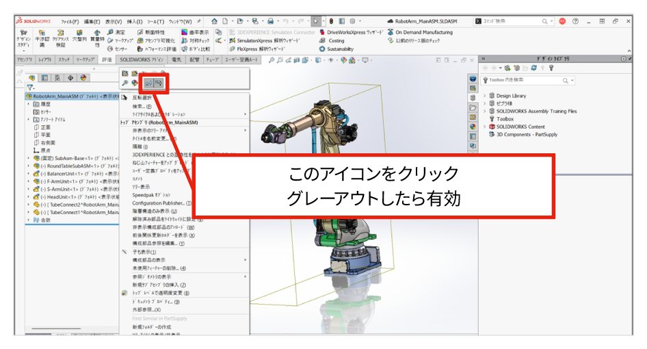The height and width of the screenshot is (349, 647).
Task: Click the Costing tool icon
Action: (x=322, y=40)
